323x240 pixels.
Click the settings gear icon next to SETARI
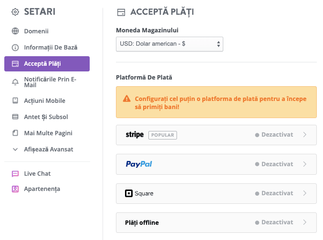[x=15, y=12]
